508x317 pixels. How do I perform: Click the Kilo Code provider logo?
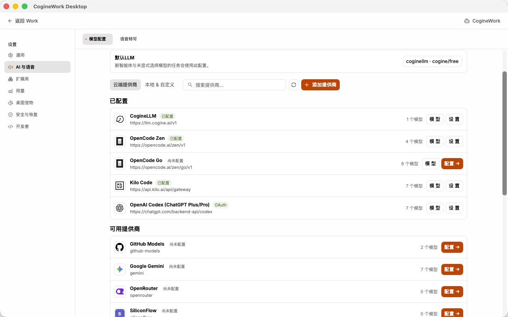pyautogui.click(x=120, y=186)
